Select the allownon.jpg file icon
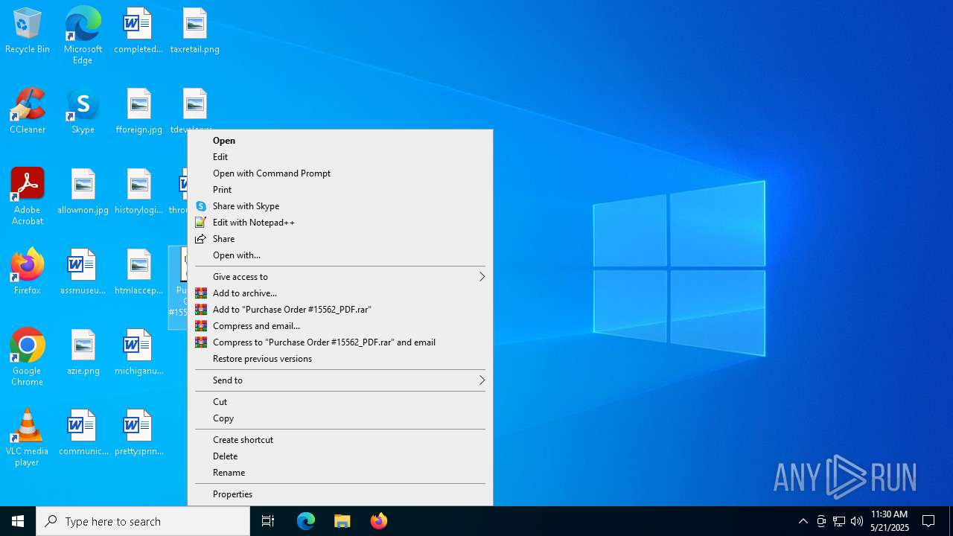 pyautogui.click(x=83, y=192)
